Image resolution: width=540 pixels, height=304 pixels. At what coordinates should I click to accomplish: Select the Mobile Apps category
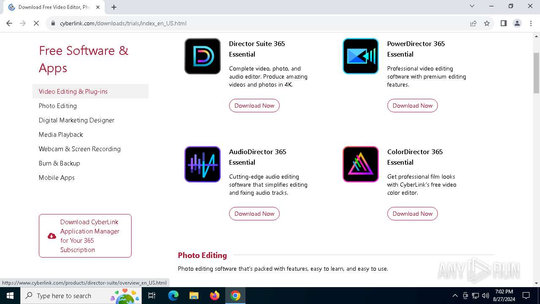(x=57, y=177)
